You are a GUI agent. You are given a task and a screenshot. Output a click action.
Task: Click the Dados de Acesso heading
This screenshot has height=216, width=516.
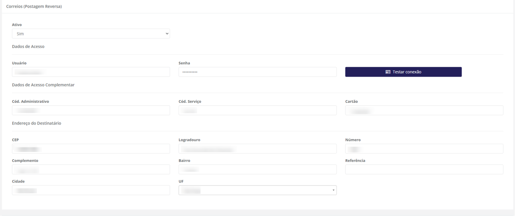[x=28, y=46]
